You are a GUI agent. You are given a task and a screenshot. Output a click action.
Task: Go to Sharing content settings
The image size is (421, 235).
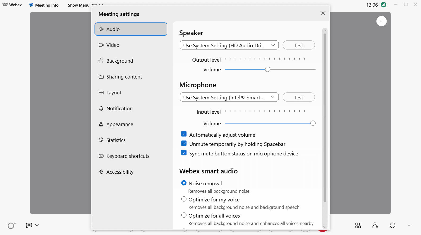[131, 77]
